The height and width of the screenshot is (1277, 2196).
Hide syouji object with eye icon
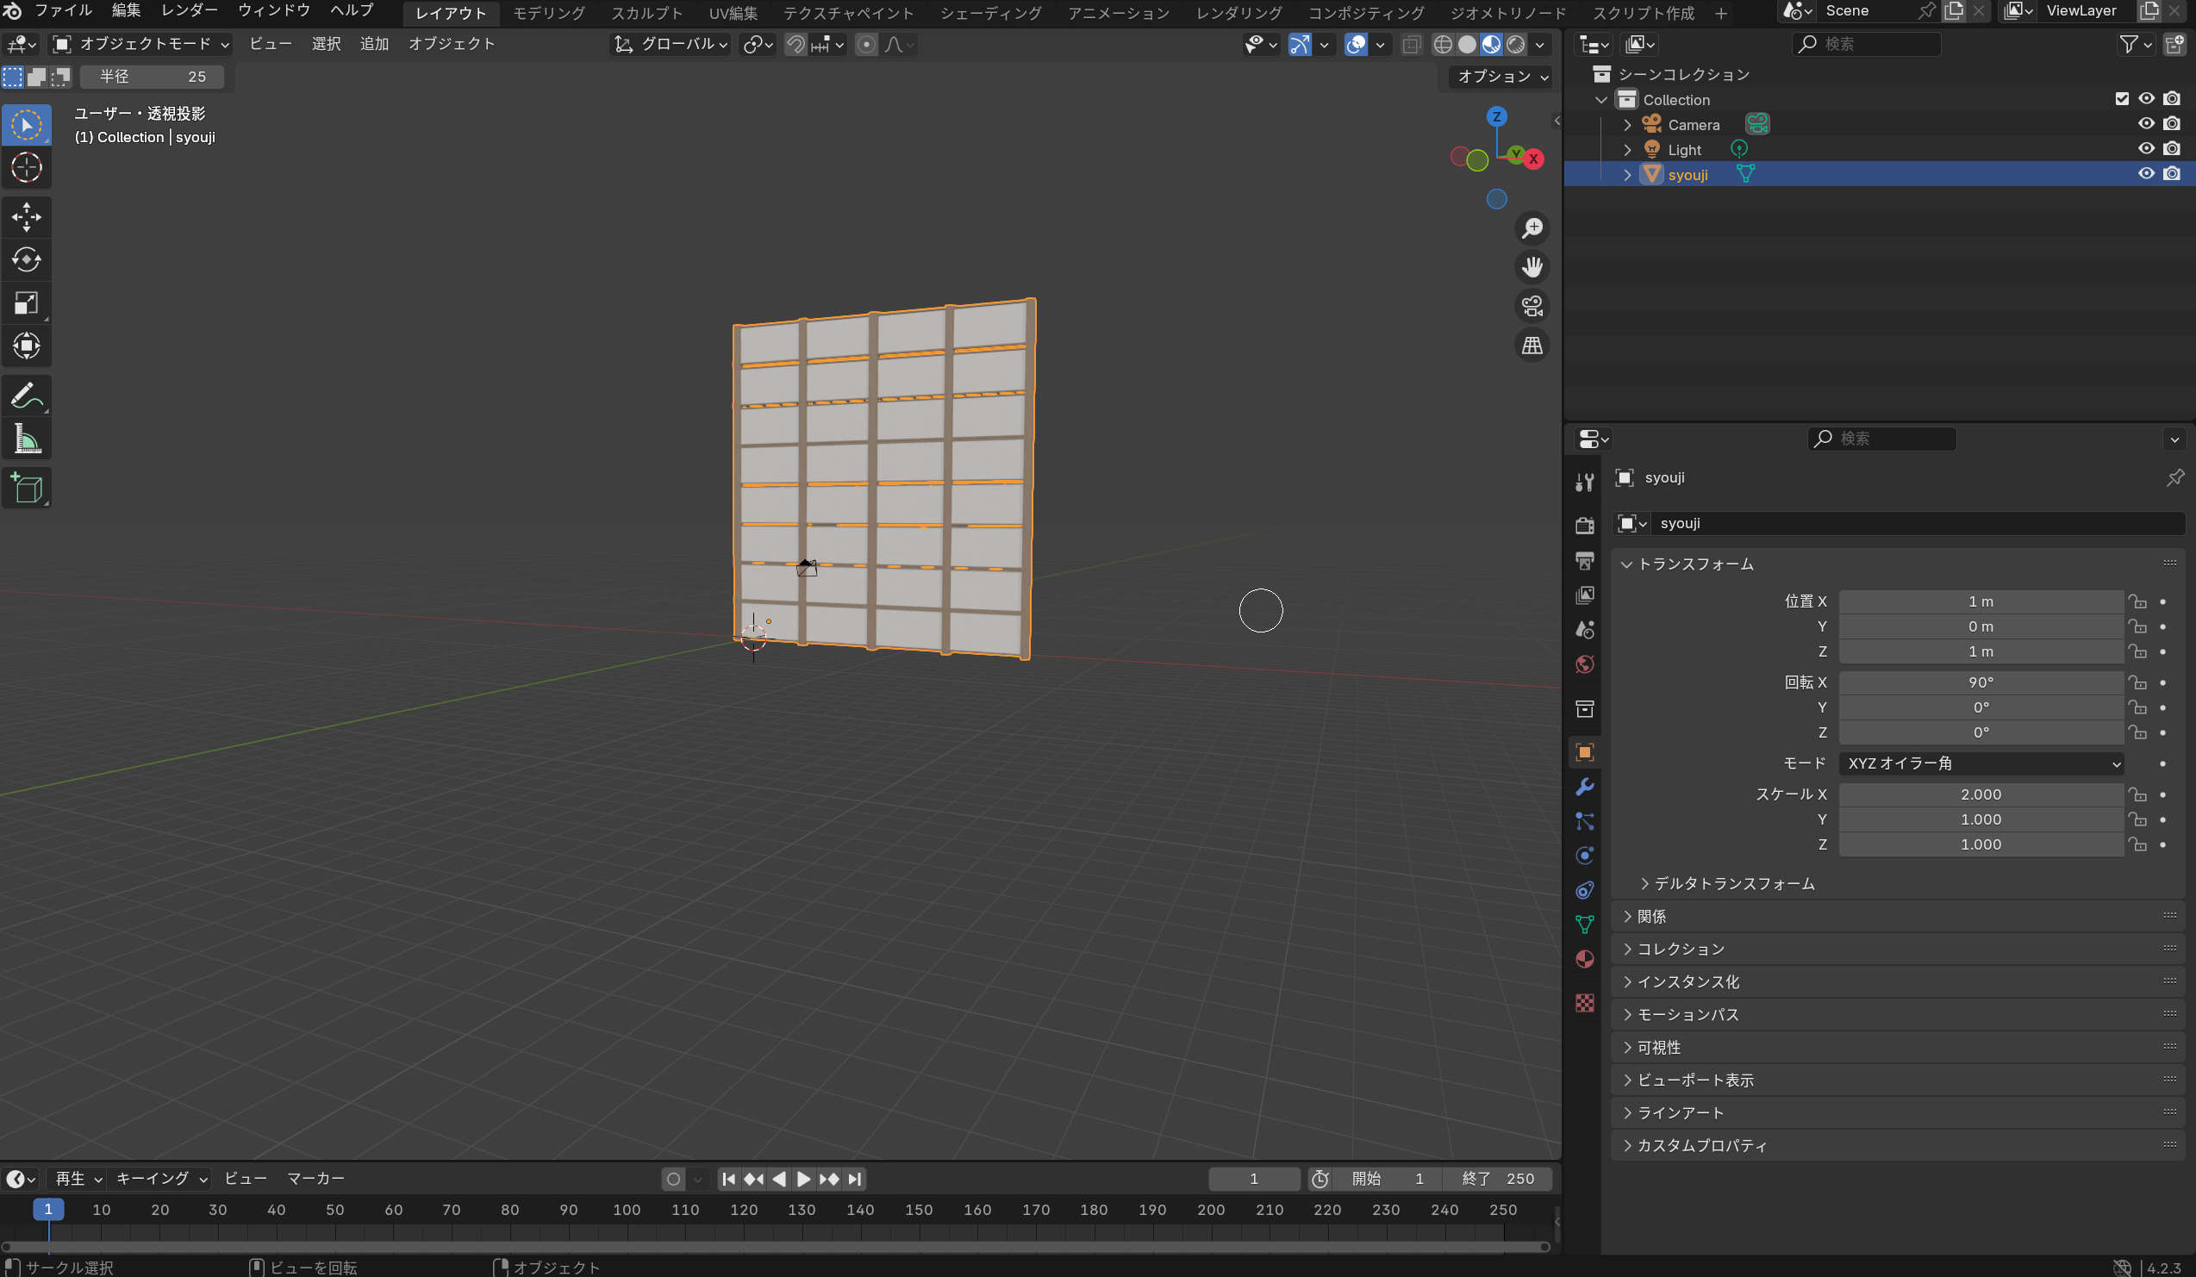[2145, 174]
